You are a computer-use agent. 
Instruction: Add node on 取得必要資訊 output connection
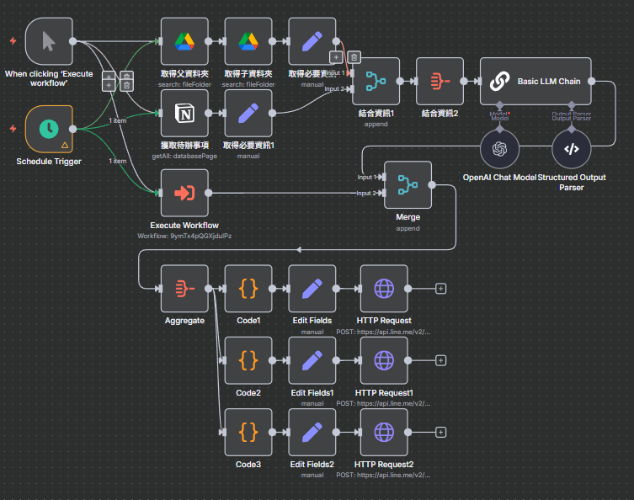336,57
